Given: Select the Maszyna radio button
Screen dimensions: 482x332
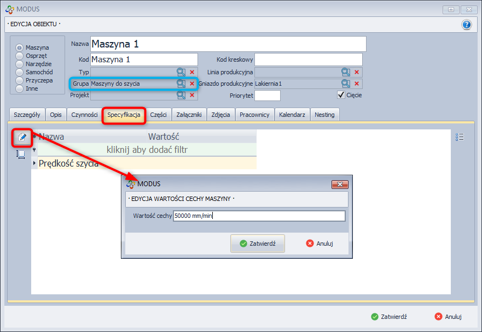Looking at the screenshot, I should [19, 48].
